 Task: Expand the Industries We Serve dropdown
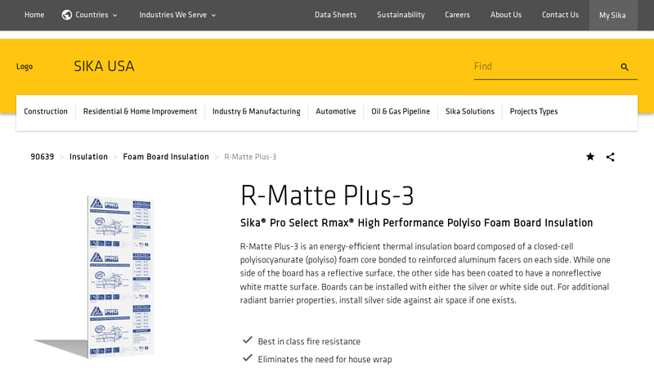tap(177, 15)
